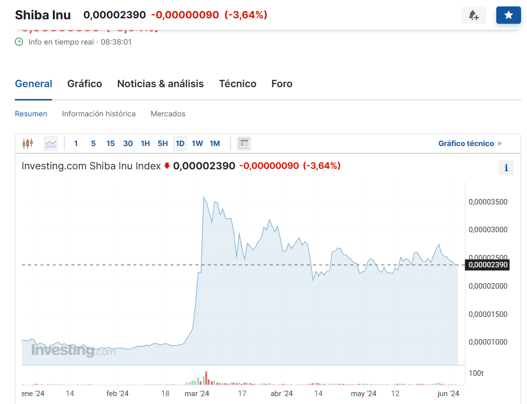Add Shiba Inu to watchlist star button
This screenshot has width=527, height=404.
[509, 15]
